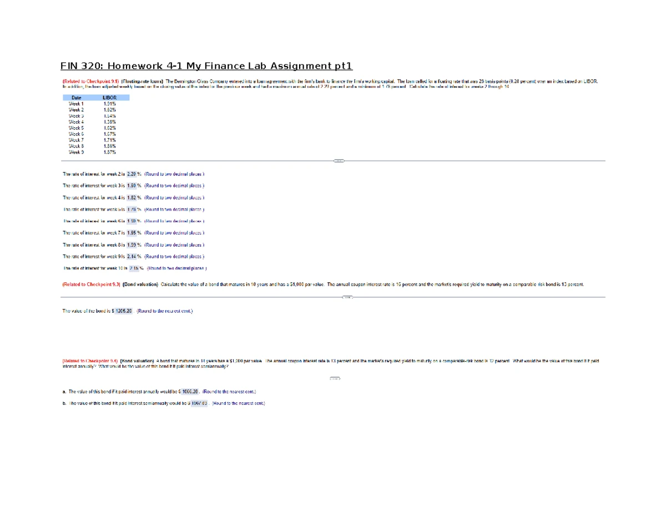This screenshot has height=515, width=666.
Task: Click the LIBOR column header in the table
Action: [x=109, y=97]
